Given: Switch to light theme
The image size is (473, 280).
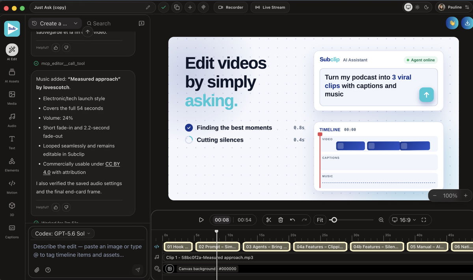Looking at the screenshot, I should (417, 7).
